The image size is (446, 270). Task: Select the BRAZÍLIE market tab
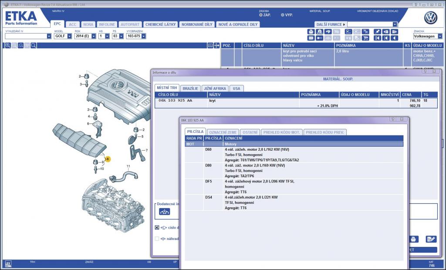[190, 88]
